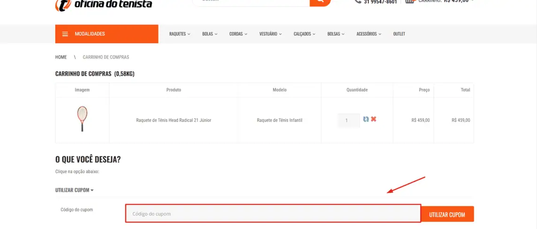Click the Utilizar Cupom orange button
Screen dimensions: 537x229
(447, 214)
